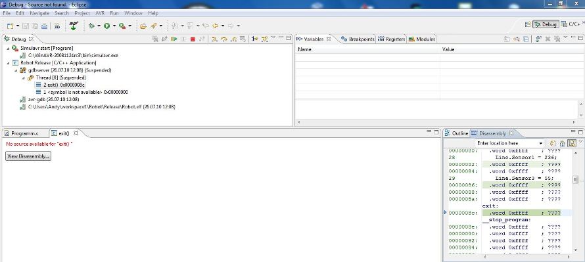
Task: Click the Open Perspective icon
Action: pyautogui.click(x=528, y=24)
